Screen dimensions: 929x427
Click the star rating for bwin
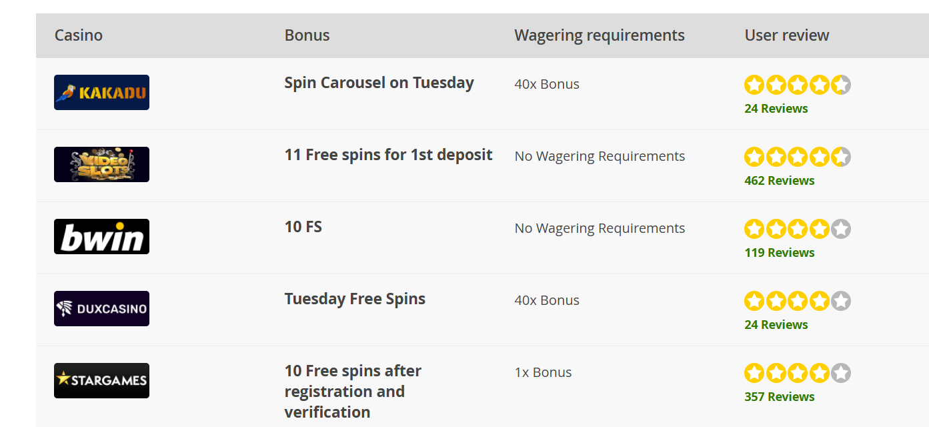tap(798, 229)
